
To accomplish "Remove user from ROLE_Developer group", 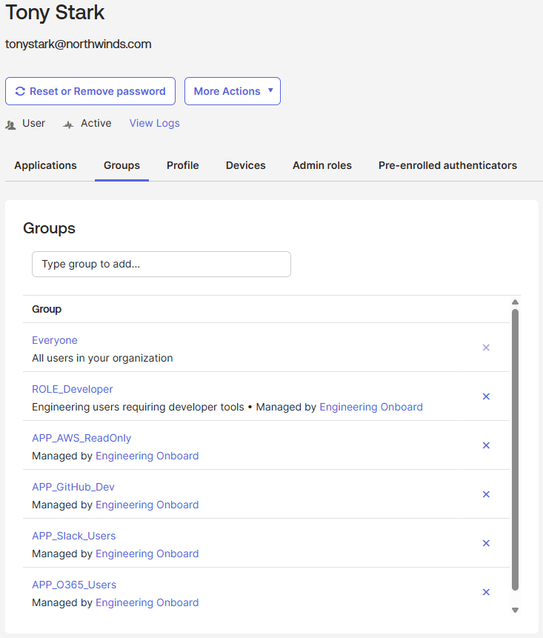I will 486,396.
